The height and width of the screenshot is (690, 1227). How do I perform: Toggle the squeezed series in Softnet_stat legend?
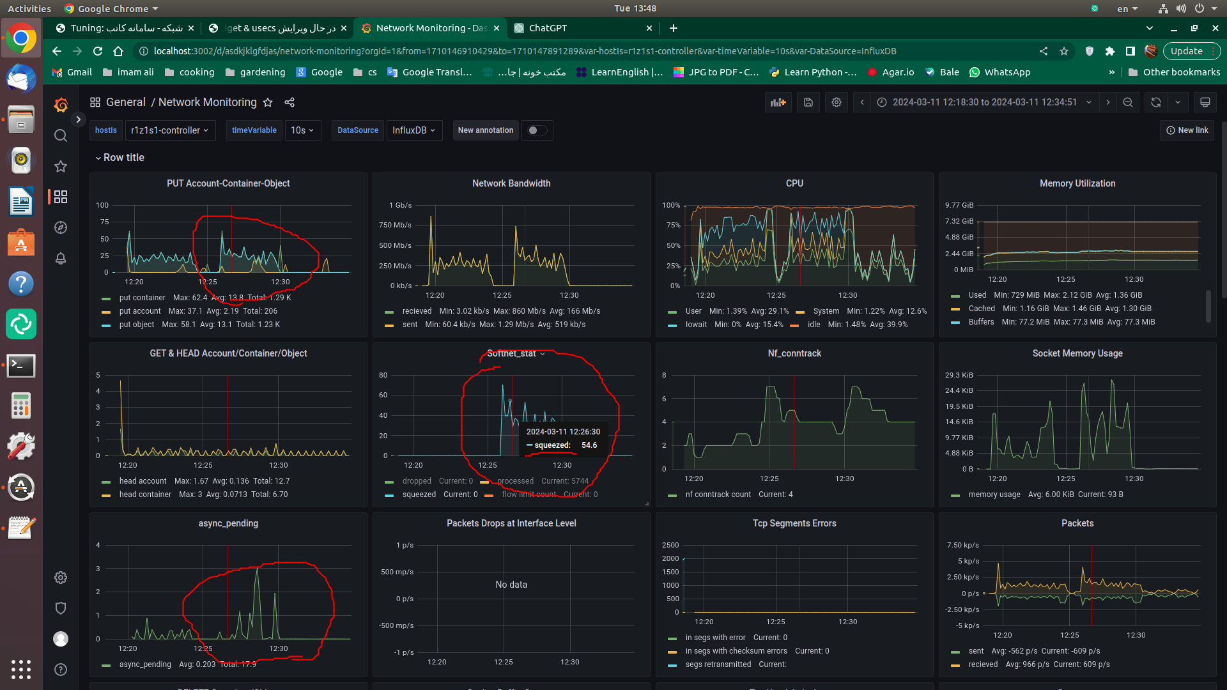pyautogui.click(x=419, y=494)
